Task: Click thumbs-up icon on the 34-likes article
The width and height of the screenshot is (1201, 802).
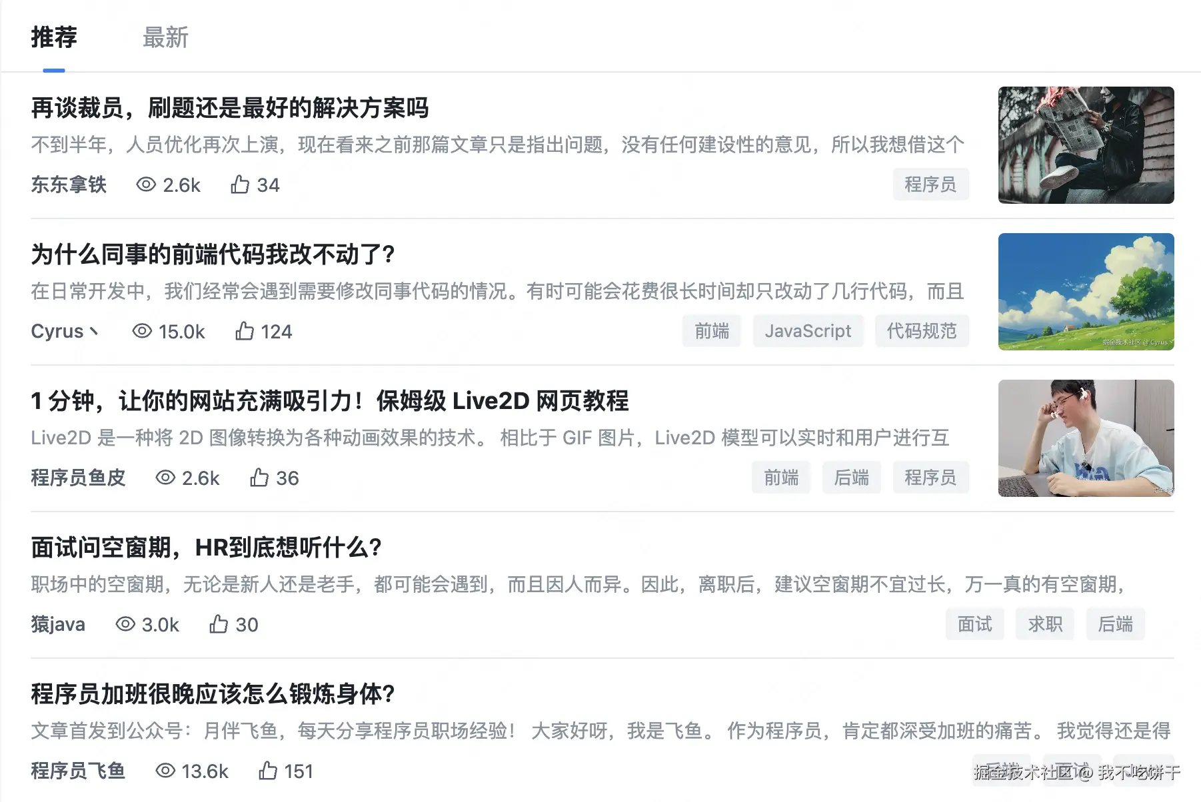Action: click(x=240, y=185)
